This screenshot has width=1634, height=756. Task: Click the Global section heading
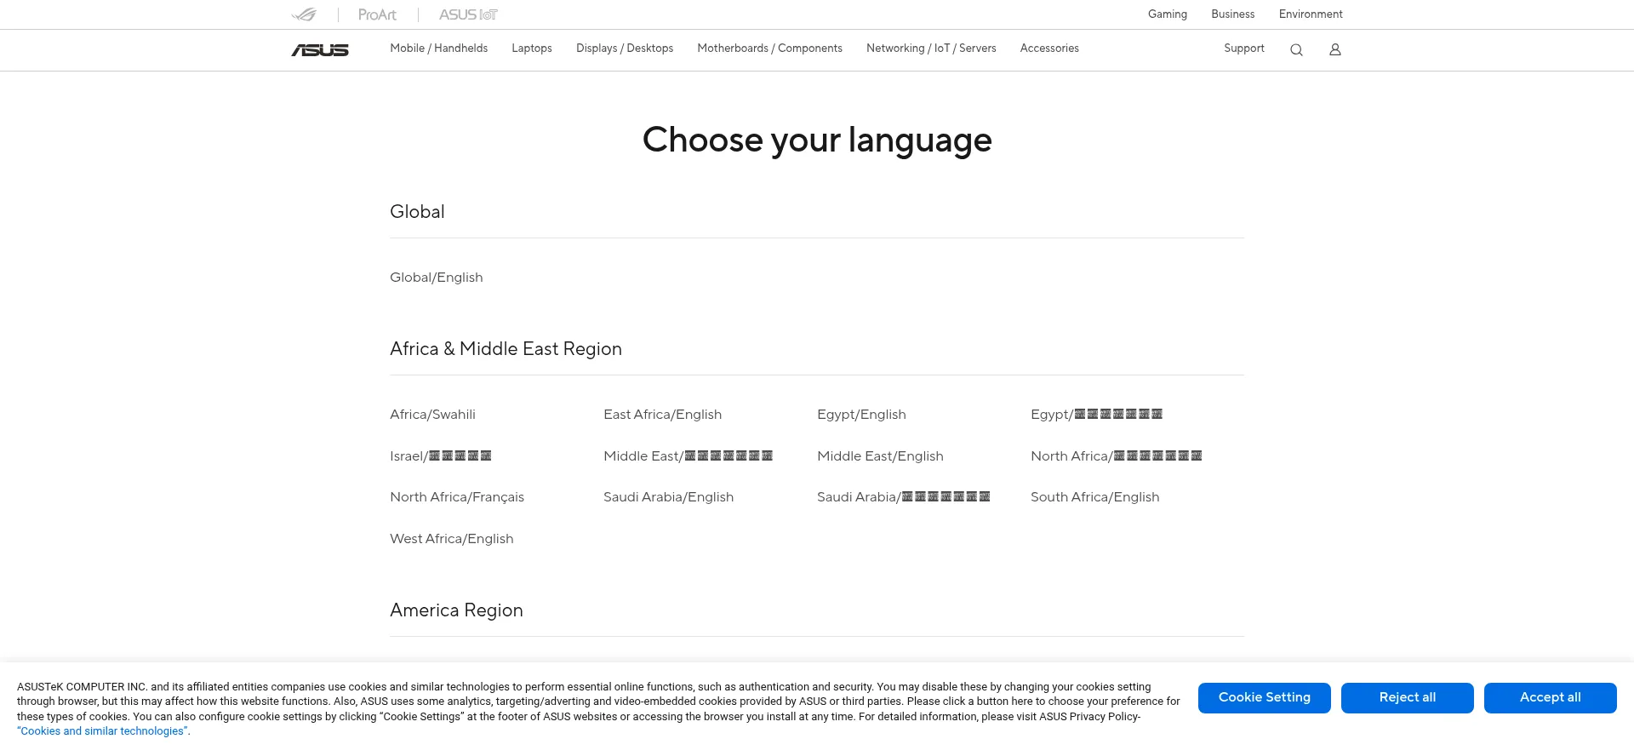417,212
